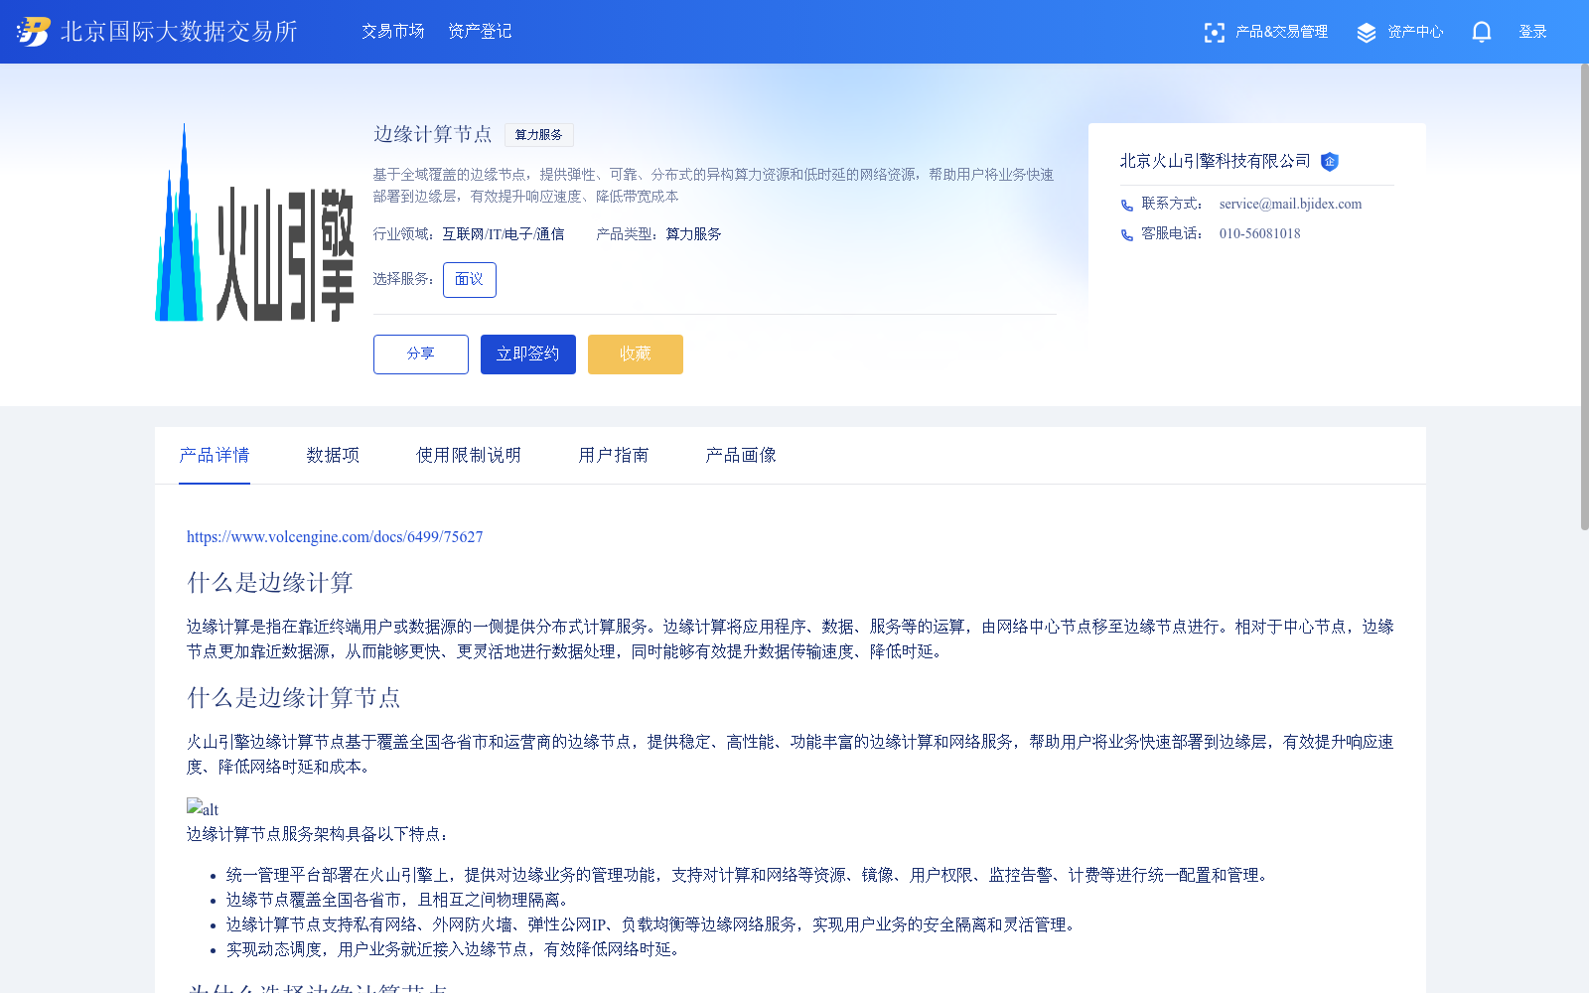Click 互联网/IT/电子/通信 industry value

coord(504,234)
